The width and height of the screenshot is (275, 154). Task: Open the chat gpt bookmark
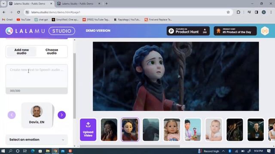(x=41, y=20)
